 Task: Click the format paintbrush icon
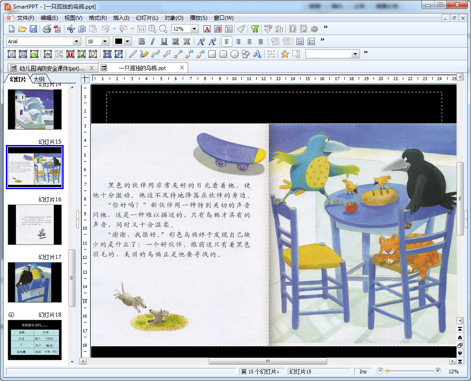(241, 29)
